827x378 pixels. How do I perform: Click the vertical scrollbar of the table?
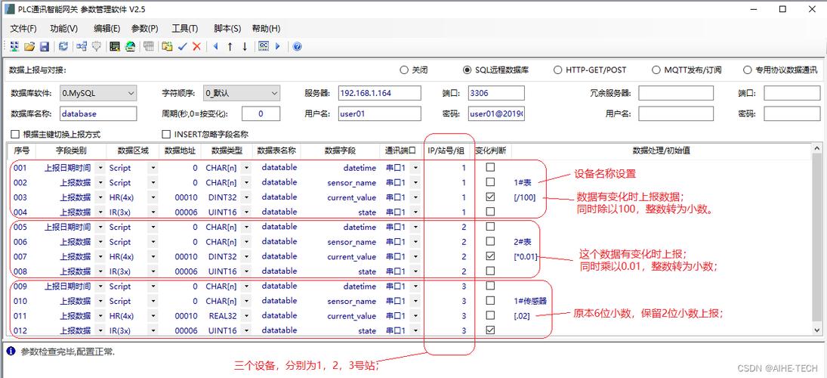tap(816, 240)
